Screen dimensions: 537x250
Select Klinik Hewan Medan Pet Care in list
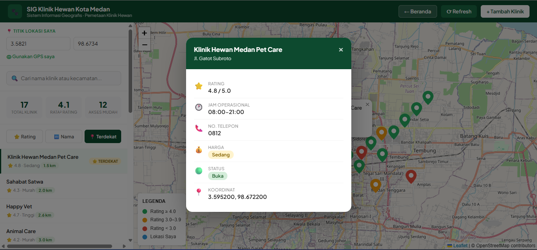64,161
